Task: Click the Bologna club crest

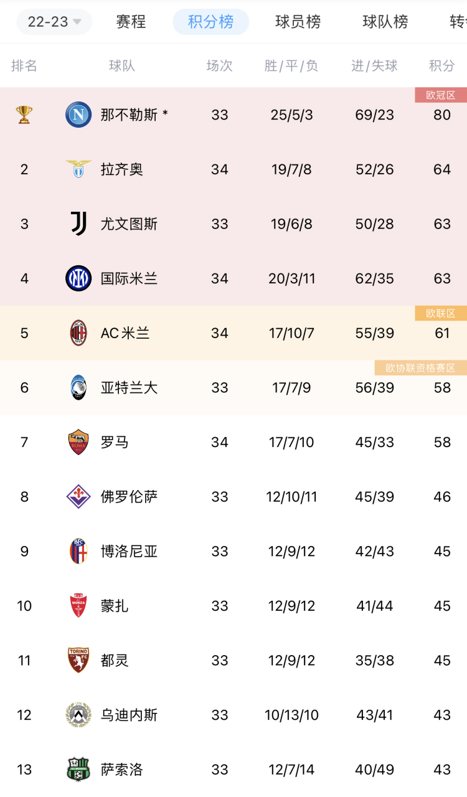Action: click(78, 551)
